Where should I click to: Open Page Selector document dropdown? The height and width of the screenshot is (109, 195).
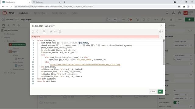point(108,19)
